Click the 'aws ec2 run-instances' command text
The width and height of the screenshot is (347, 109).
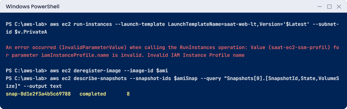81,24
